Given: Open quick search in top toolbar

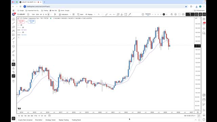Looking at the screenshot, I should click(x=172, y=14).
